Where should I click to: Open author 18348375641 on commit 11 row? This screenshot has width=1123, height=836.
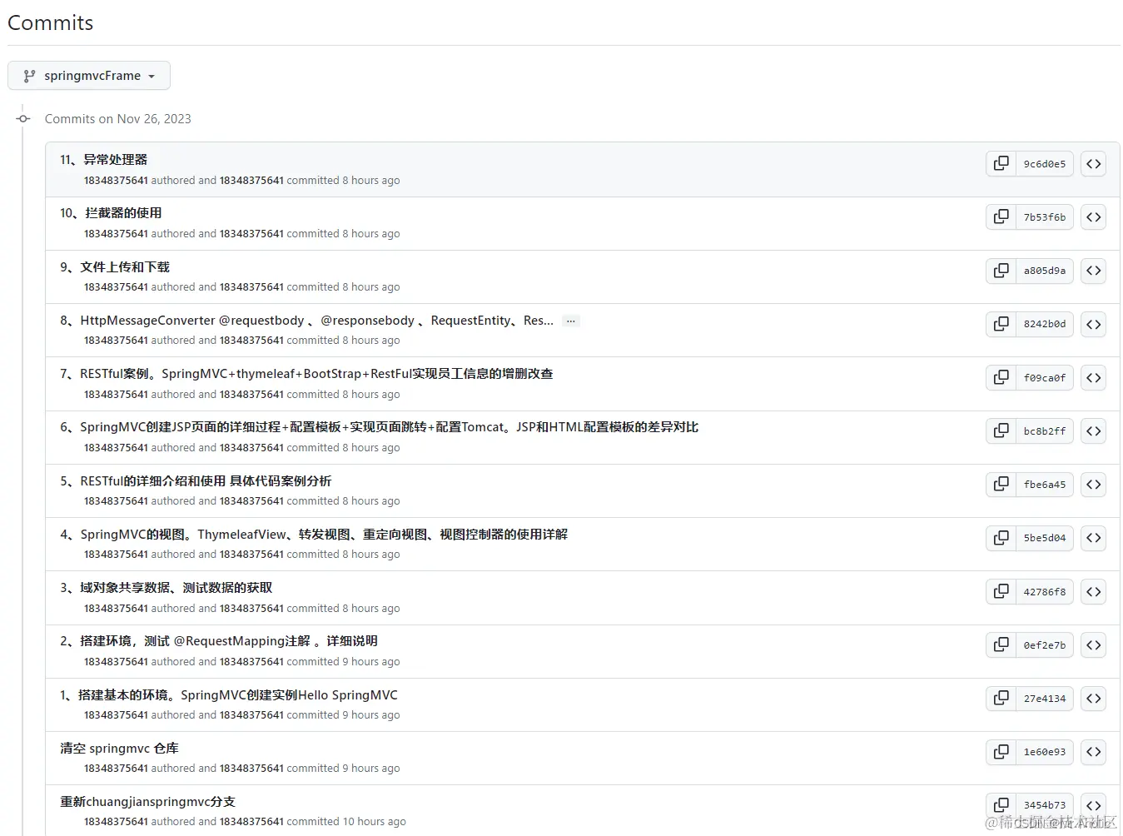116,181
